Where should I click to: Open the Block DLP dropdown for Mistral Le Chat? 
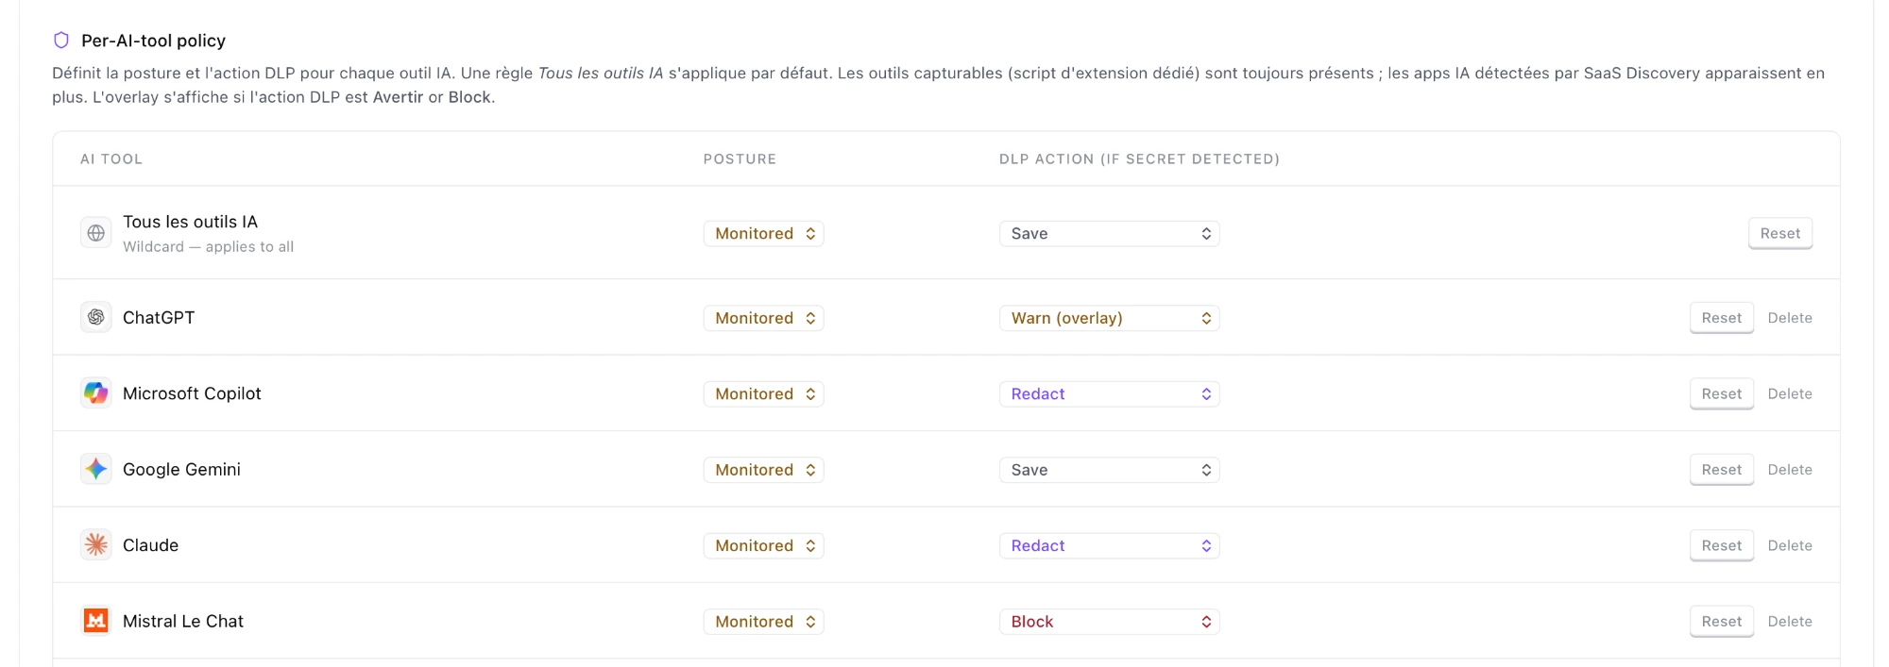1109,622
